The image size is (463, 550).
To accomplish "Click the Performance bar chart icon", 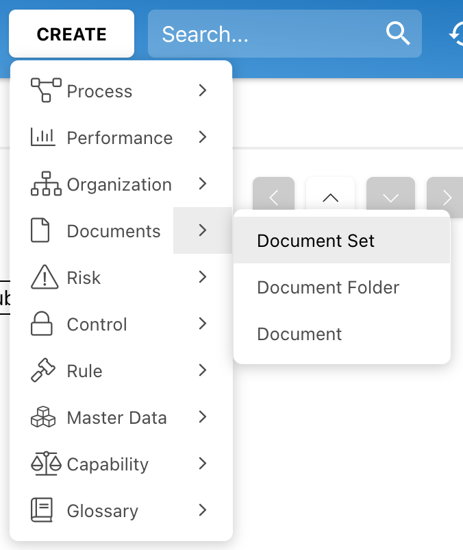I will (x=43, y=137).
